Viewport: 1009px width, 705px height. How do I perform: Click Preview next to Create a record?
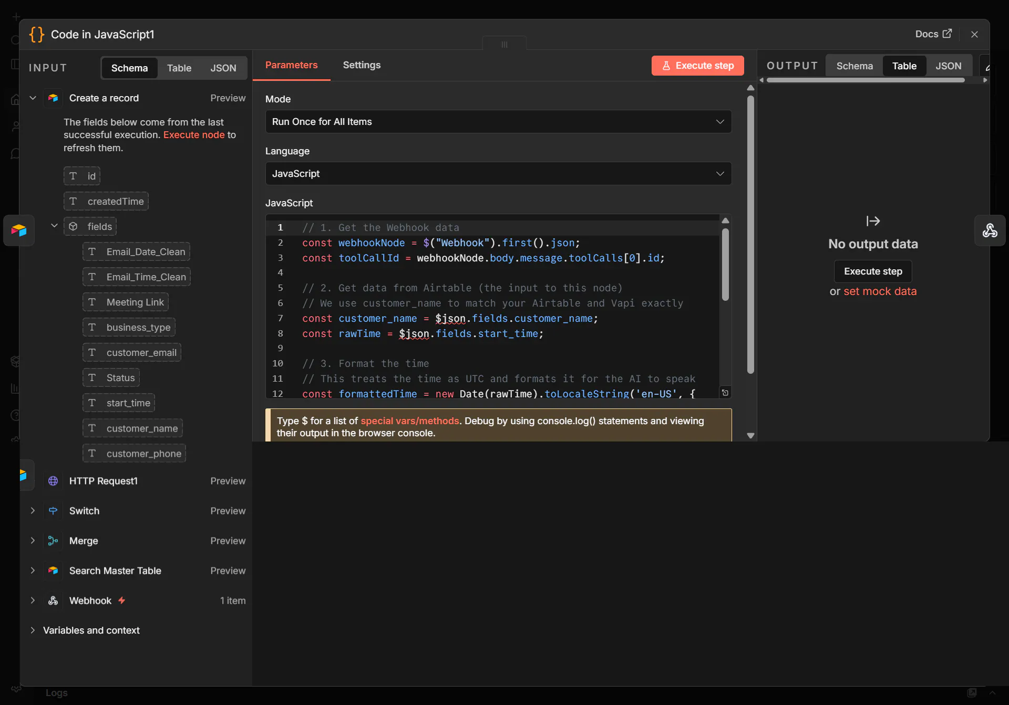(228, 98)
